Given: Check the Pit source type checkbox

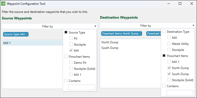Looking at the screenshot, I should point(71,39).
